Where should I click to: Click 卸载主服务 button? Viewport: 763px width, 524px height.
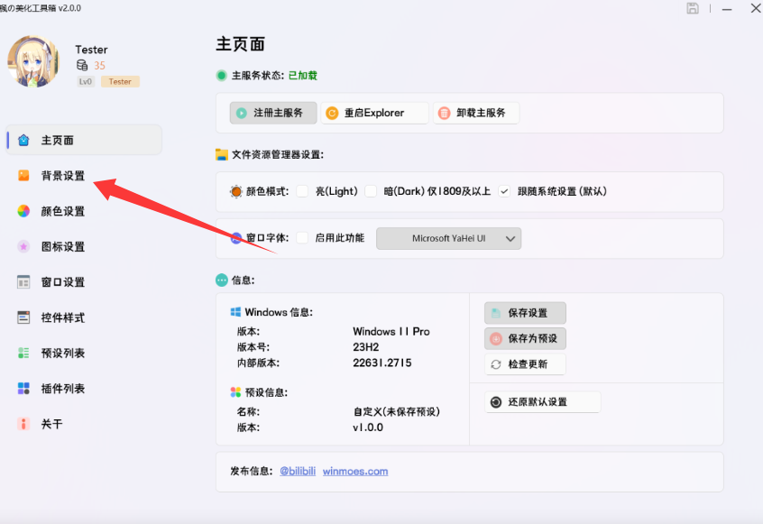point(475,113)
